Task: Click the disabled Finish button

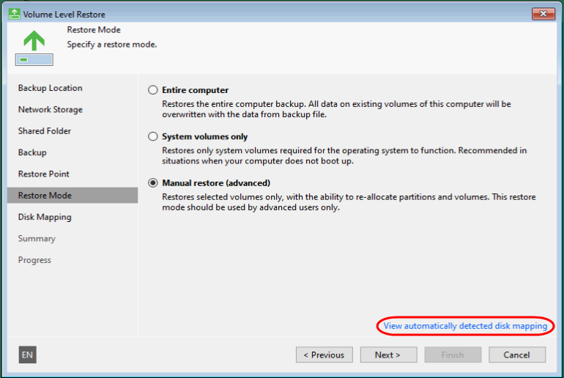Action: (453, 355)
